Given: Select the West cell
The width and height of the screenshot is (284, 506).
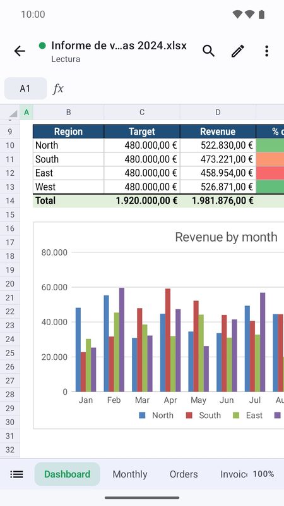Looking at the screenshot, I should pyautogui.click(x=68, y=187).
